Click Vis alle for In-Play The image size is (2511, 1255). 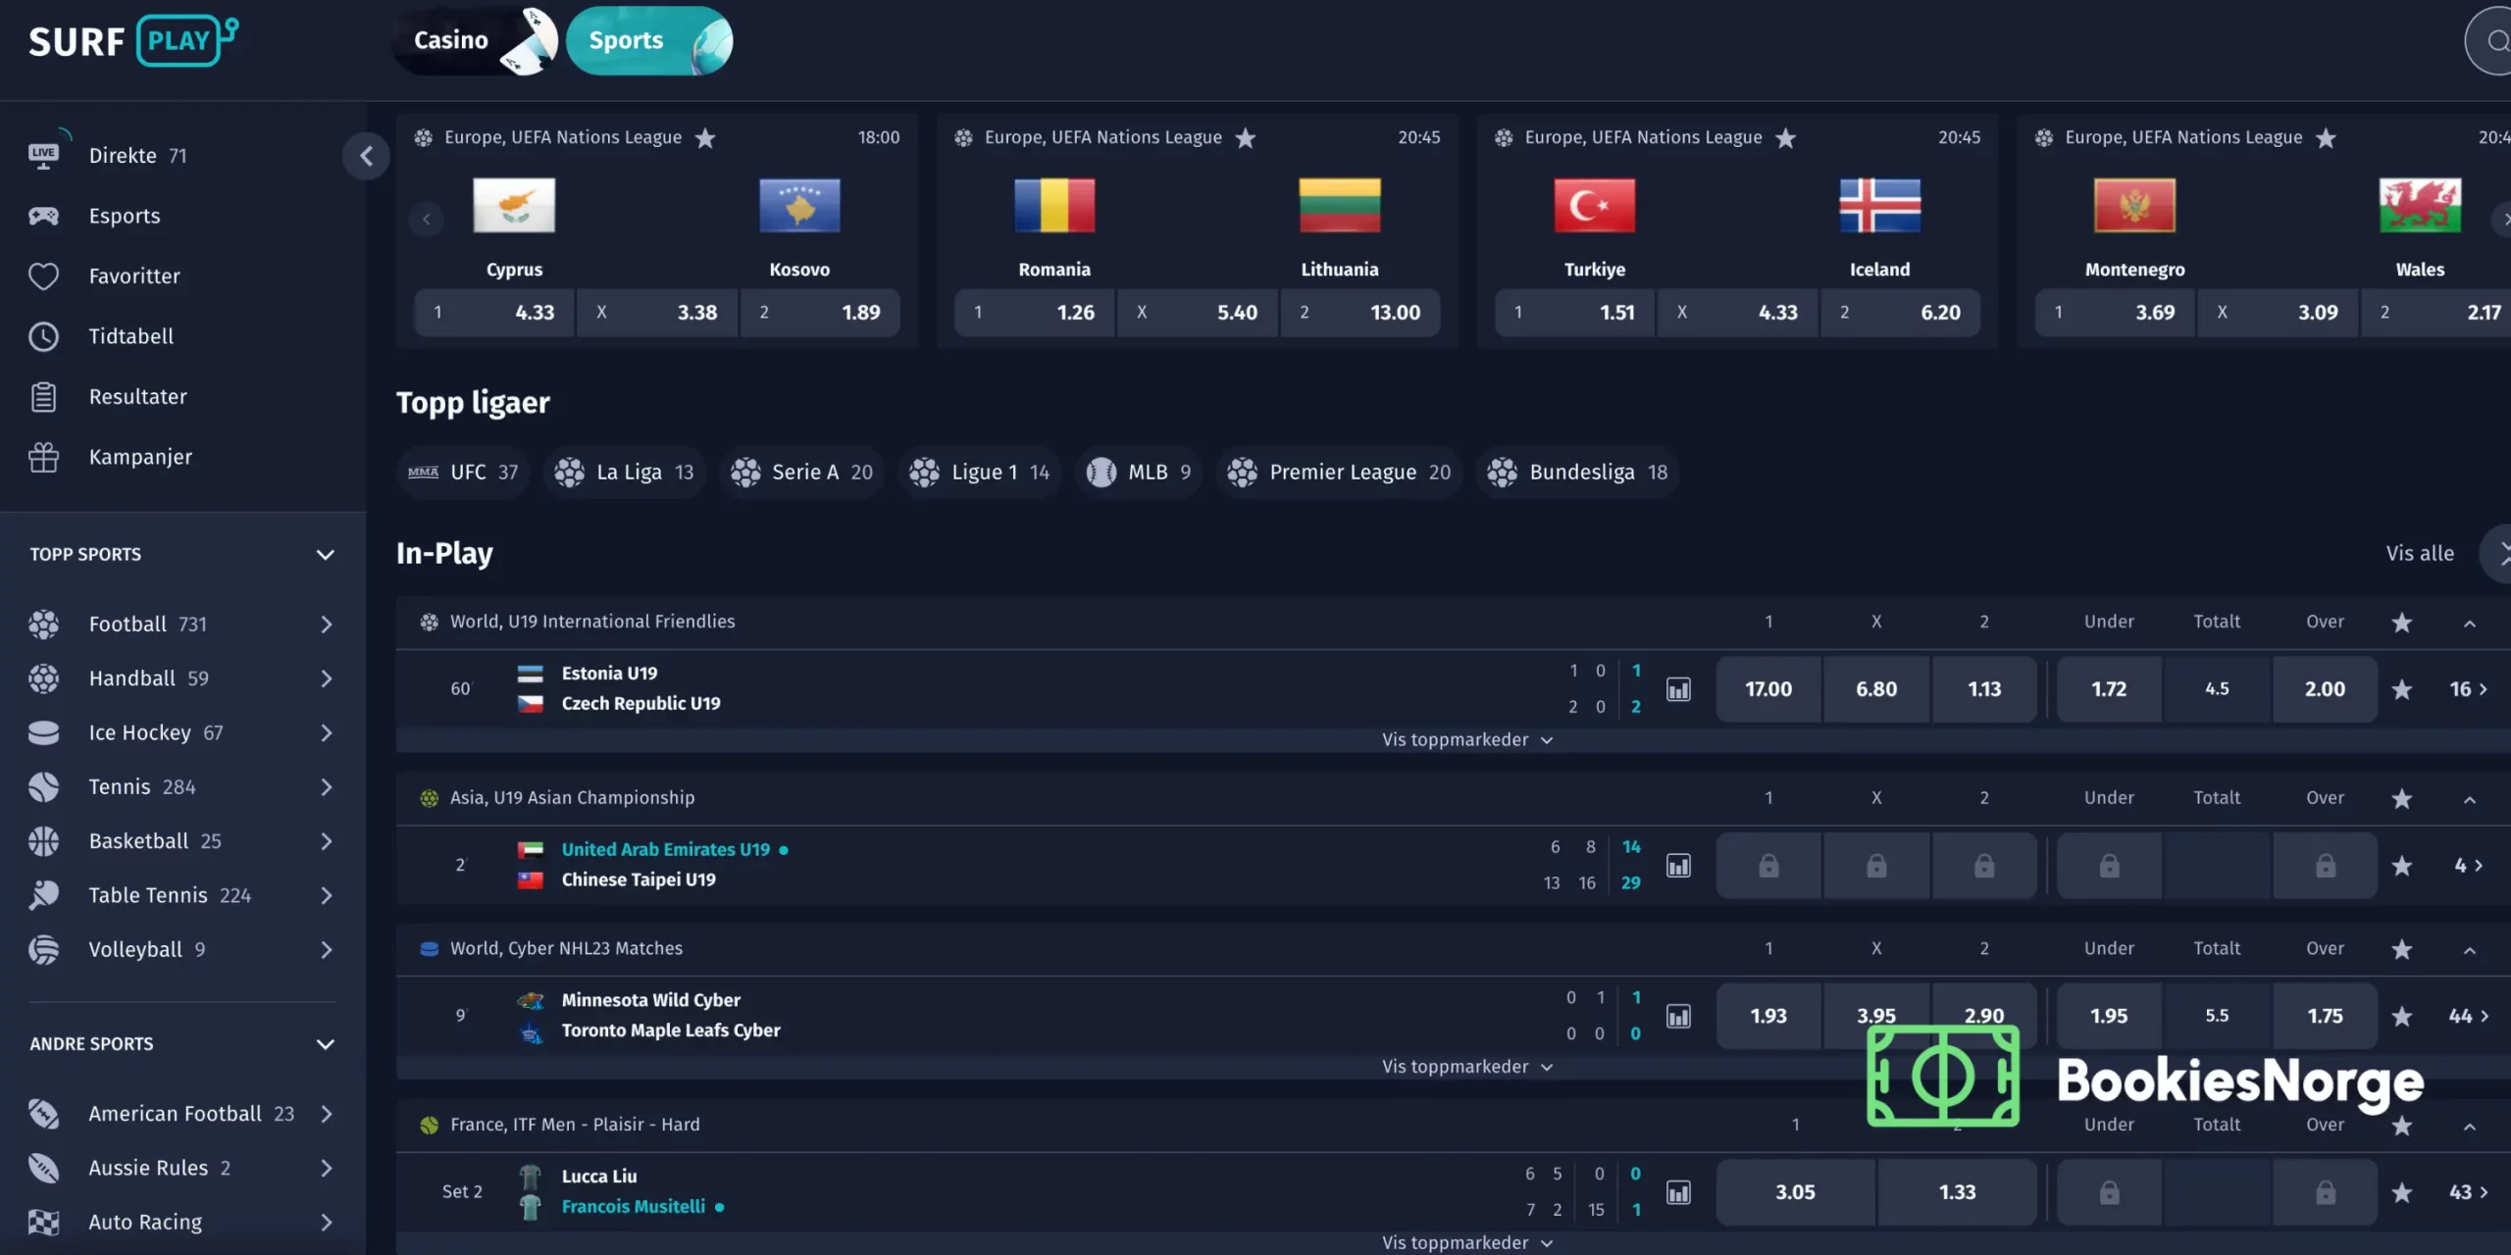(x=2420, y=554)
